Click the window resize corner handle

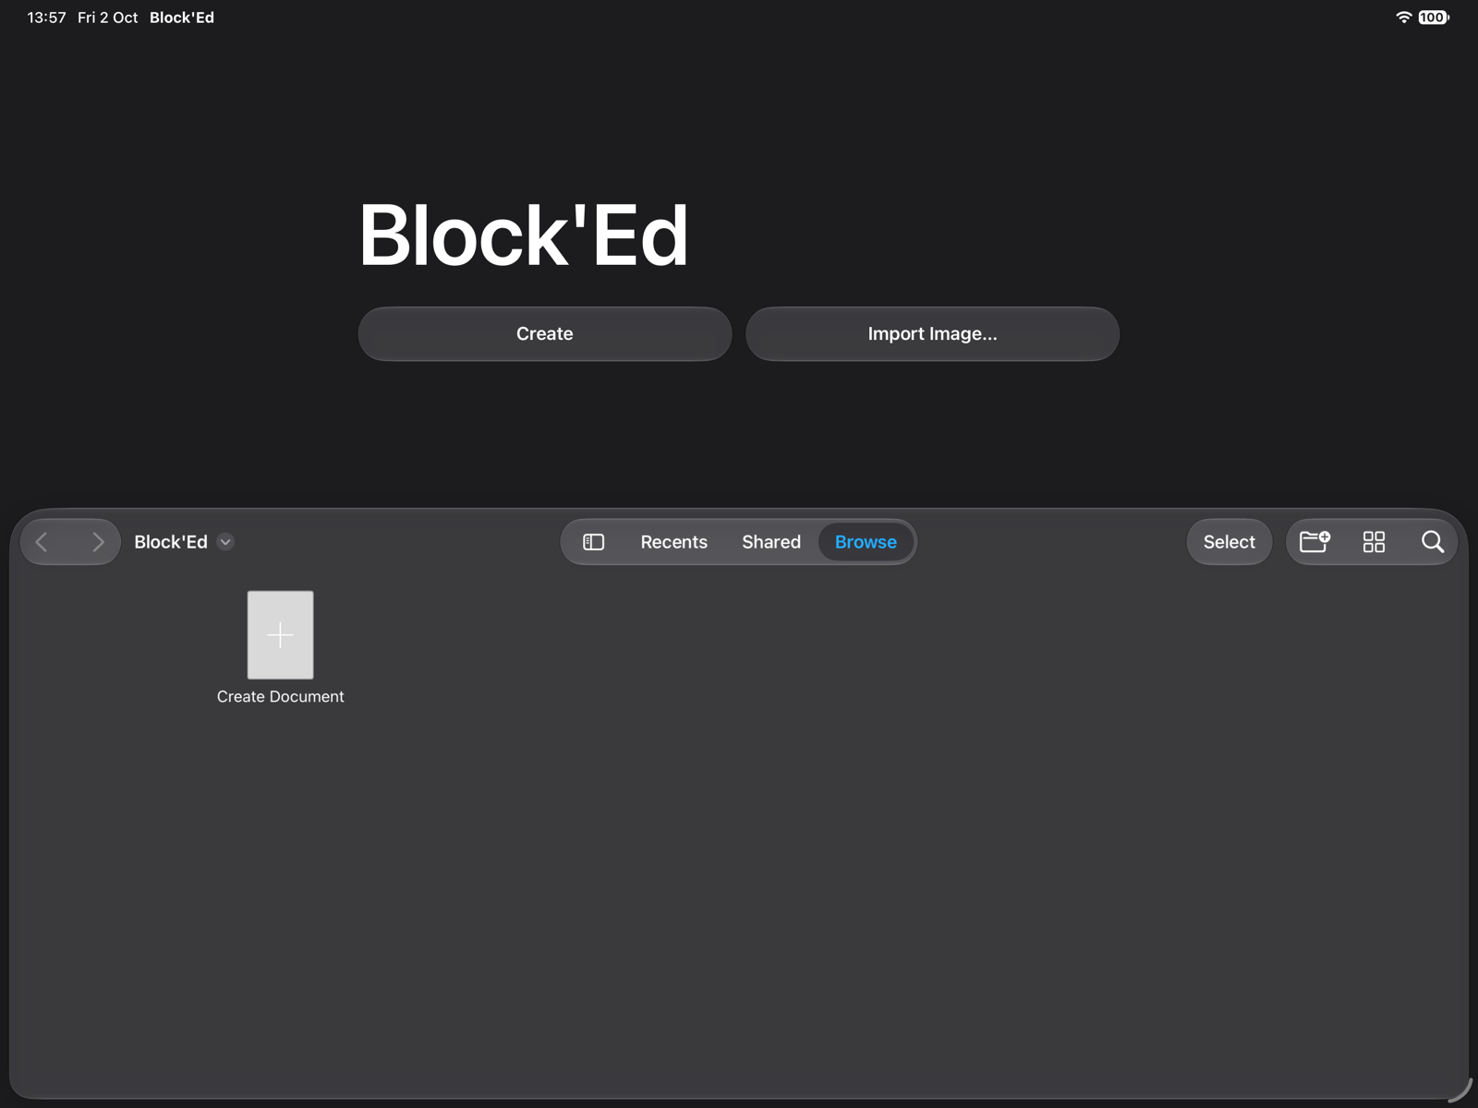(1461, 1091)
